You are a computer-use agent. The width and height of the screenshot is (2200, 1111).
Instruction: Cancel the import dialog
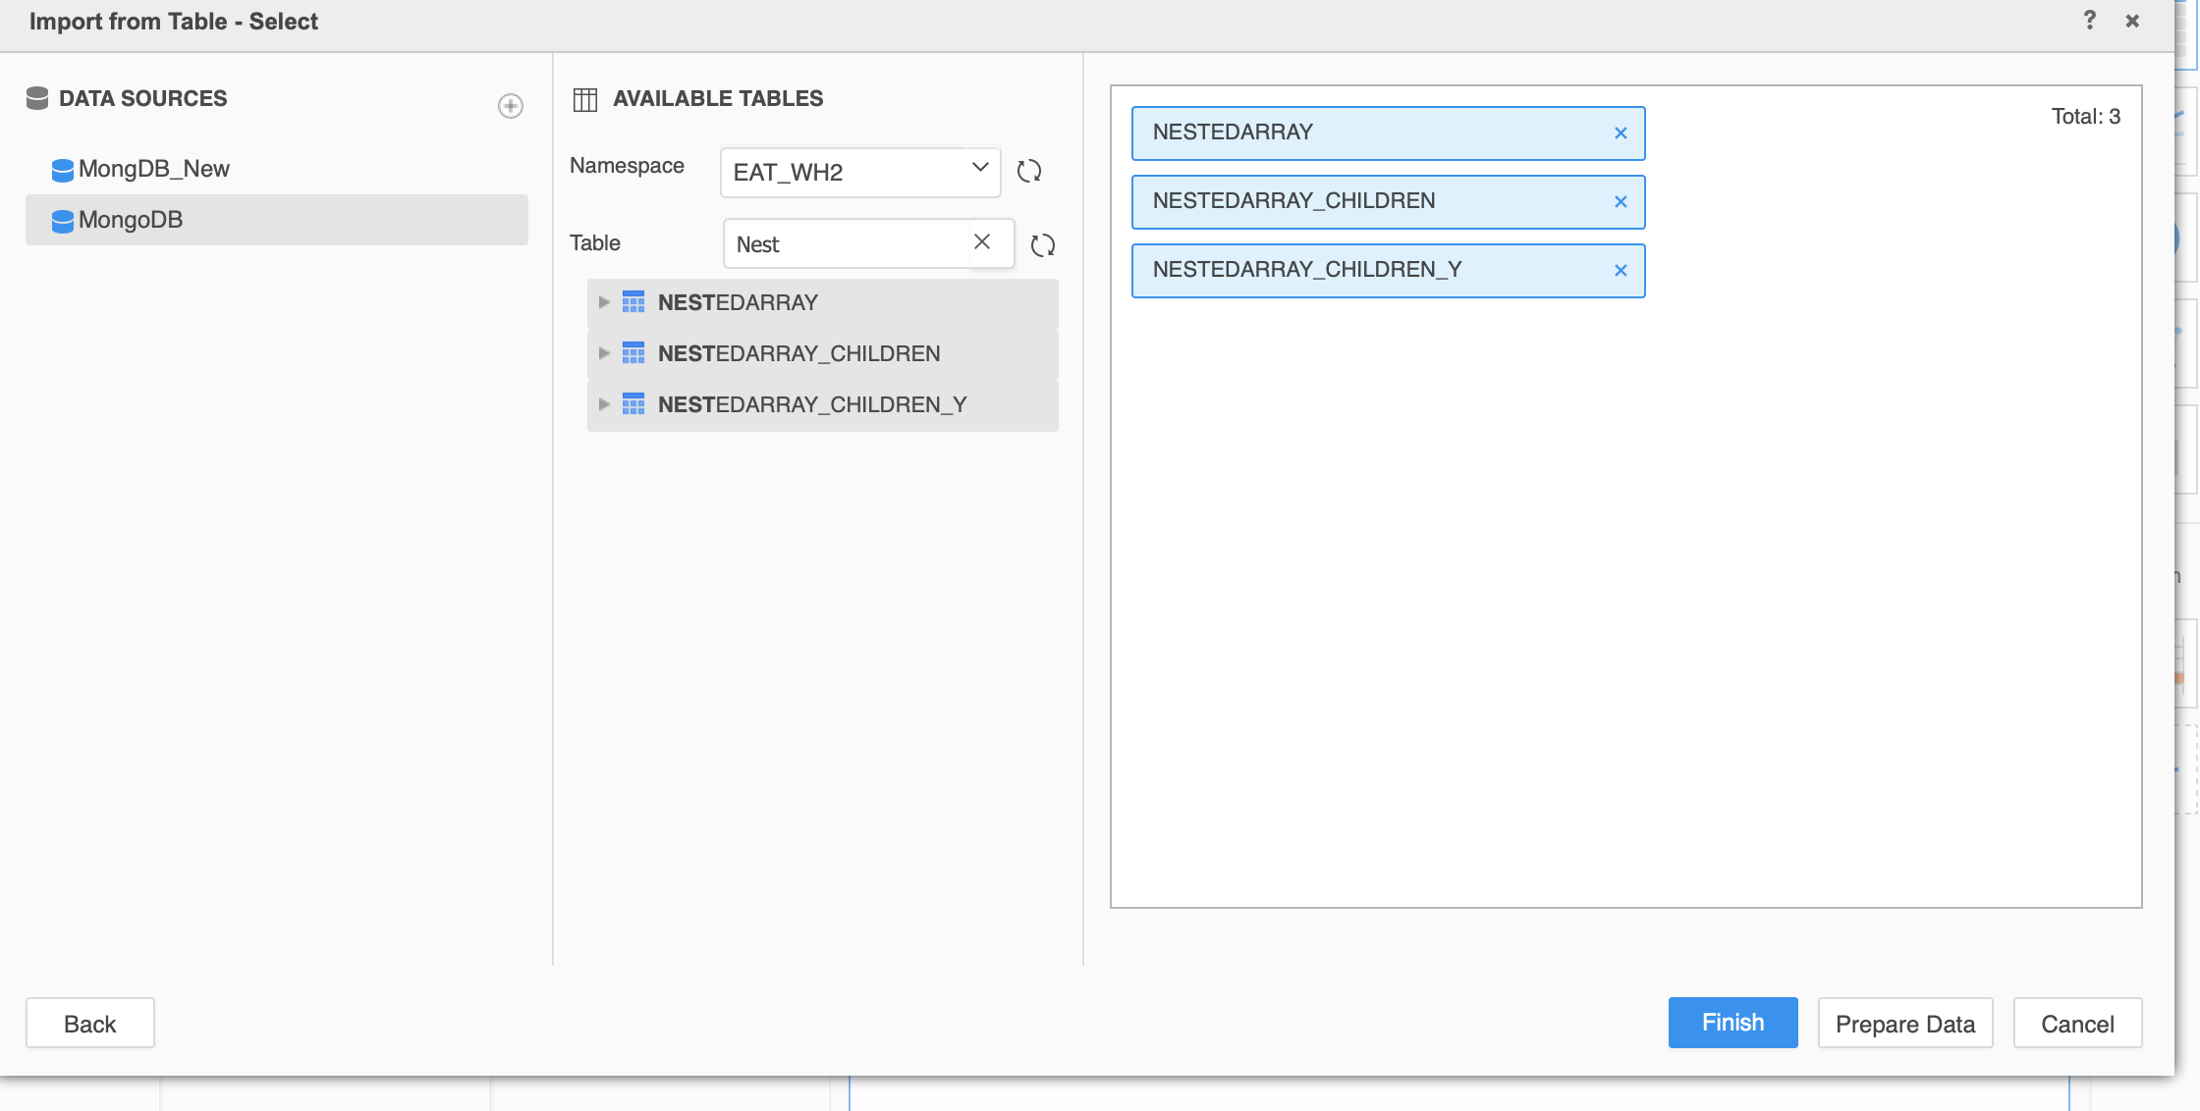point(2077,1024)
